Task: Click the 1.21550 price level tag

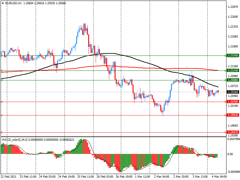Action: click(x=233, y=55)
